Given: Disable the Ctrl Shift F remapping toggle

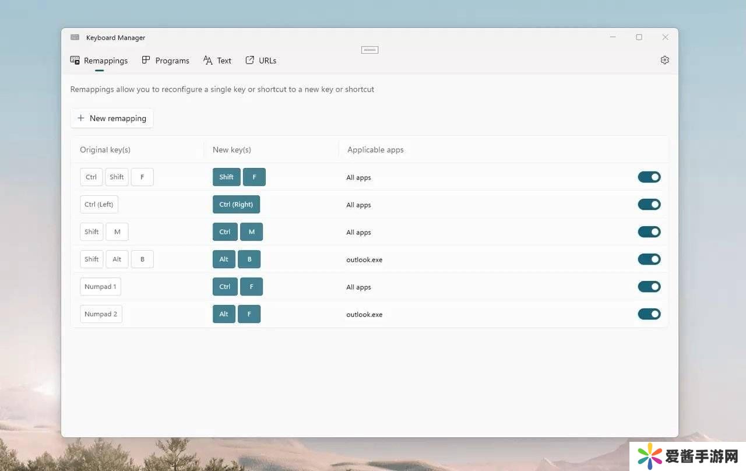Looking at the screenshot, I should click(x=649, y=177).
